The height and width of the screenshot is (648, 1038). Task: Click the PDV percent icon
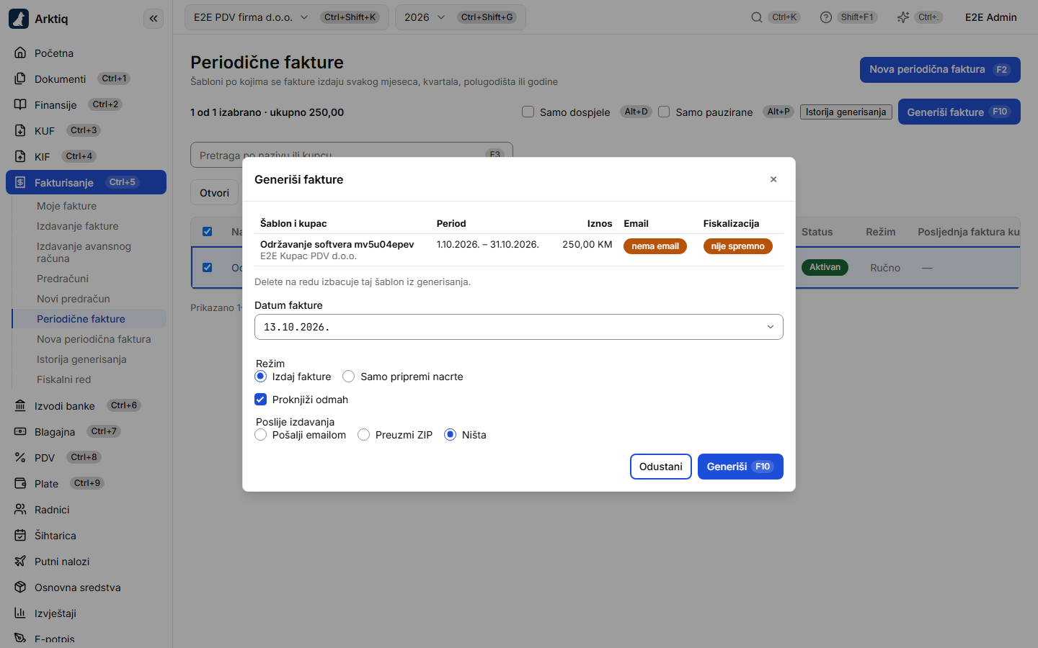20,458
